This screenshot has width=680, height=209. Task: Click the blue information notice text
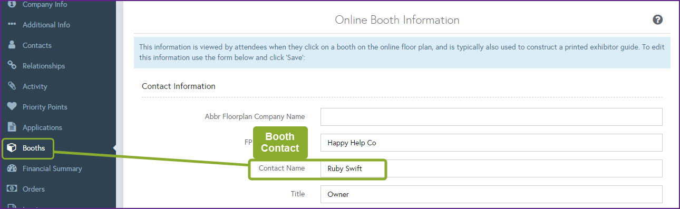[402, 53]
